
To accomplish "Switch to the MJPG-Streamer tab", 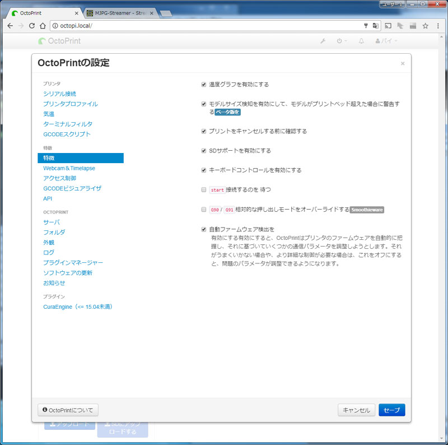I will [x=120, y=13].
